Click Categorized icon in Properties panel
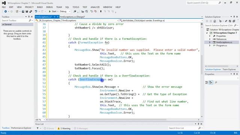240x135 pixels. pyautogui.click(x=207, y=82)
